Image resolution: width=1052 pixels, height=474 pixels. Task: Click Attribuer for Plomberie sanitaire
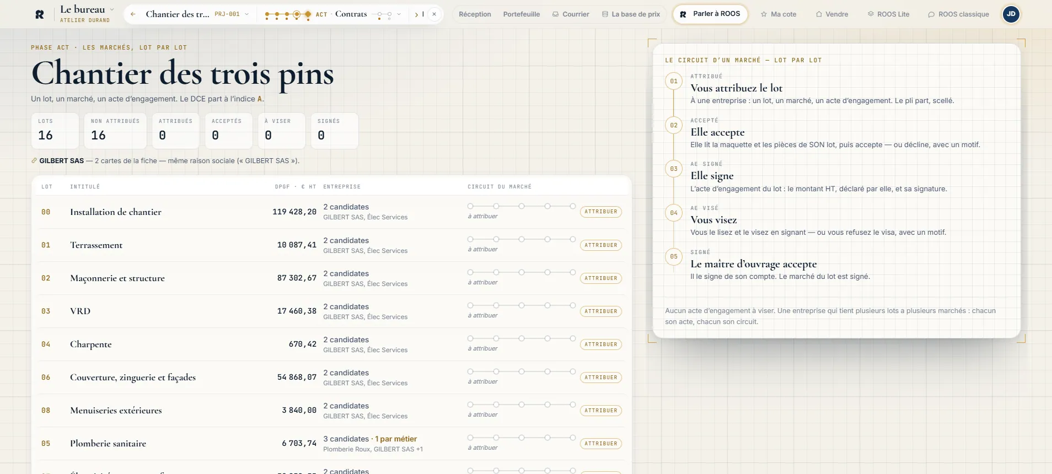pos(601,444)
